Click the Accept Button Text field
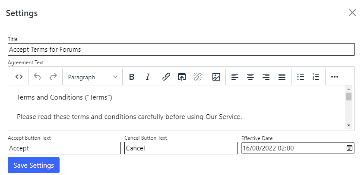This screenshot has height=175, width=361. coord(64,148)
